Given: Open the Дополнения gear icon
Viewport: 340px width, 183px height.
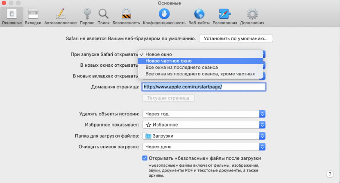Looking at the screenshot, I should [x=252, y=16].
